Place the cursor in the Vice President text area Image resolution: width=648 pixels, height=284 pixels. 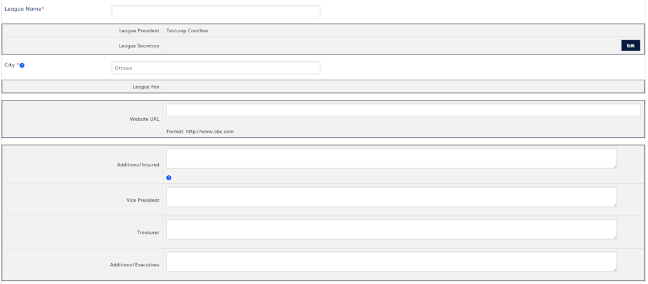(x=391, y=197)
